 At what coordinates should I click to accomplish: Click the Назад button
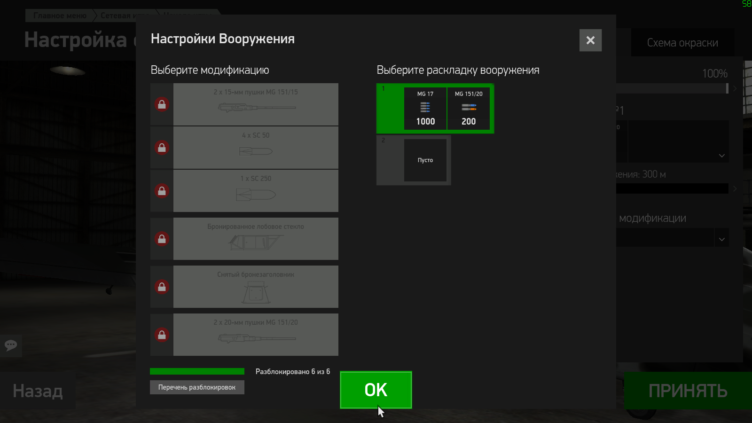[38, 391]
